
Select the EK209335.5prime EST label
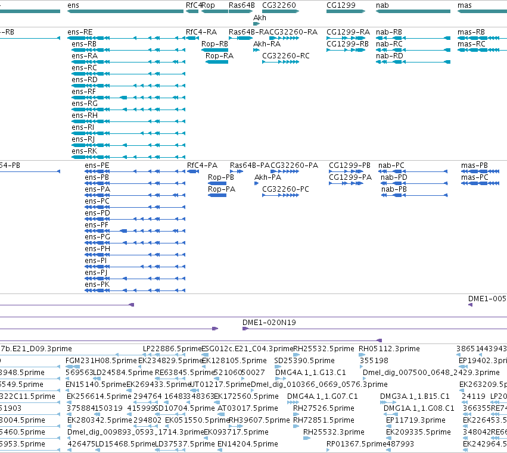pos(418,432)
